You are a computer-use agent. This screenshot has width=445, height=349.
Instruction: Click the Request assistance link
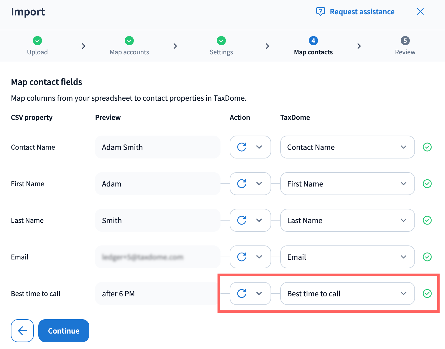coord(362,12)
